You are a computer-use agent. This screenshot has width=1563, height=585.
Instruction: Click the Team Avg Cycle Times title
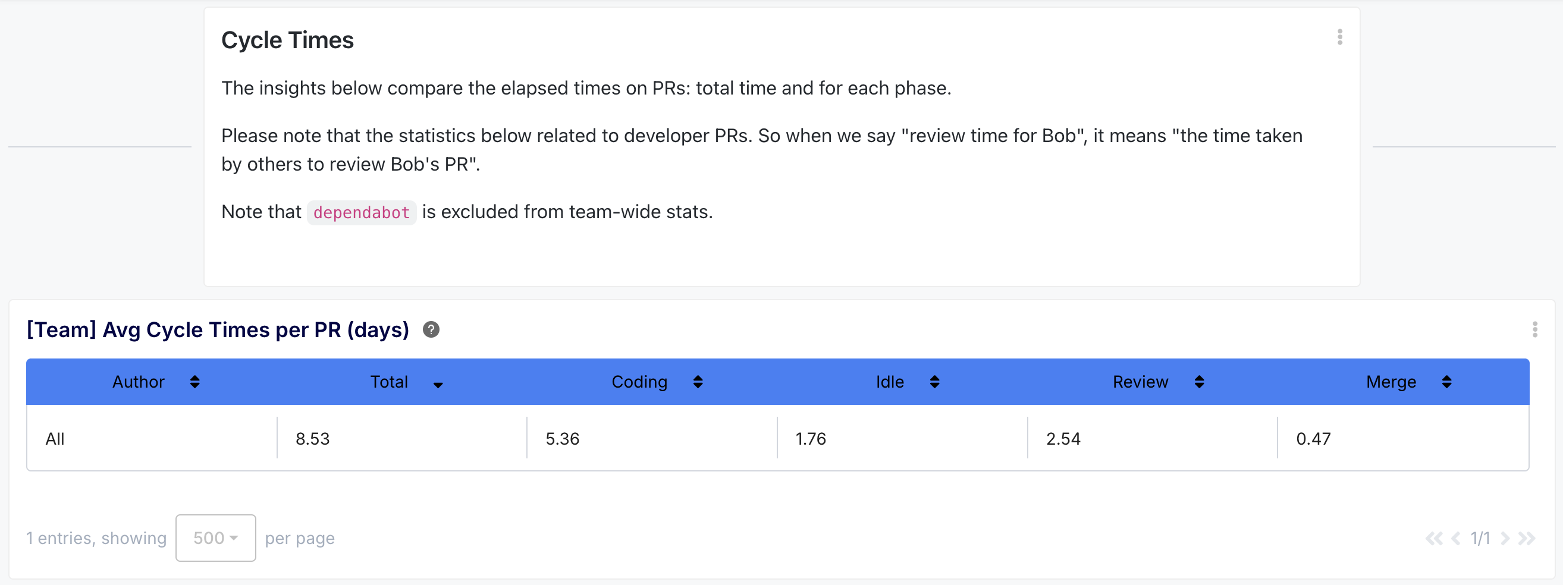point(218,329)
